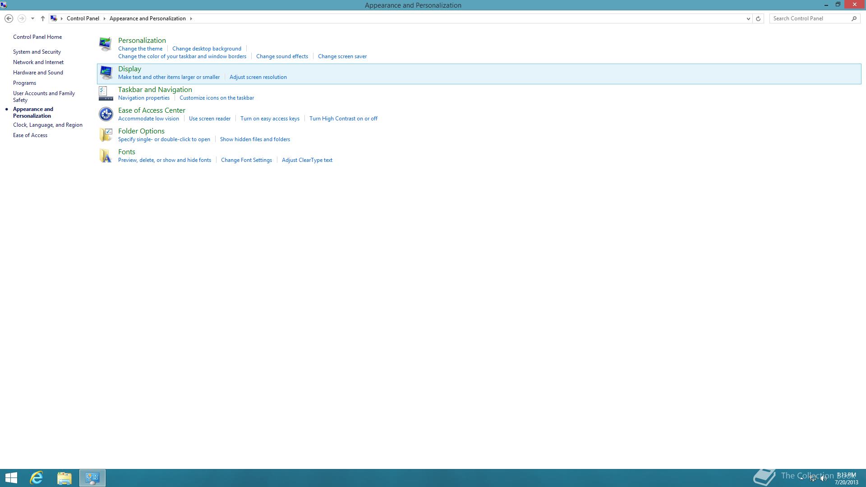
Task: Go back using the Back arrow
Action: 9,18
